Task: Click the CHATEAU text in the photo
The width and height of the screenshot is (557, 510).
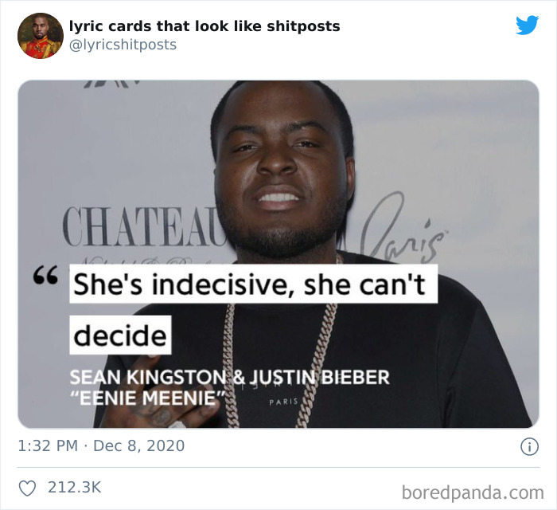Action: point(145,226)
